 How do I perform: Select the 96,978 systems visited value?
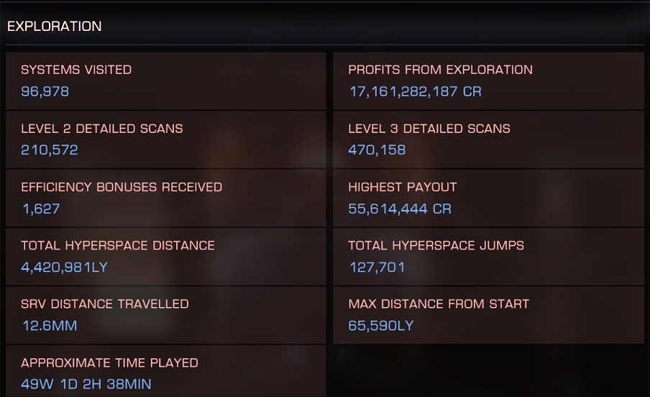[x=45, y=91]
